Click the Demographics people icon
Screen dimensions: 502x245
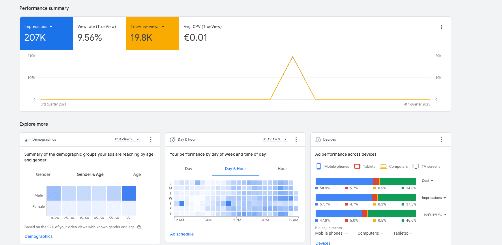click(27, 140)
